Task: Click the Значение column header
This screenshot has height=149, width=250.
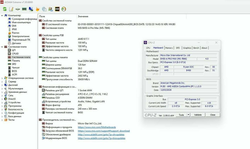Action: (x=83, y=16)
